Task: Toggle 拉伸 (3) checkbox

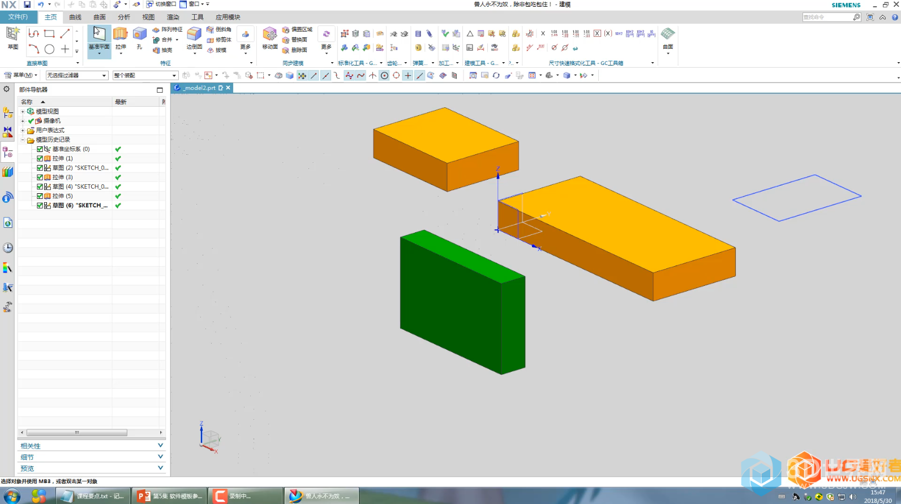Action: point(40,177)
